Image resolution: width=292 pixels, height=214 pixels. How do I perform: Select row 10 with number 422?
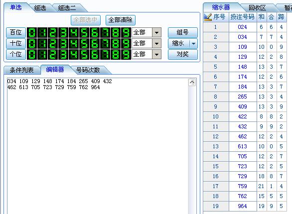click(245, 117)
